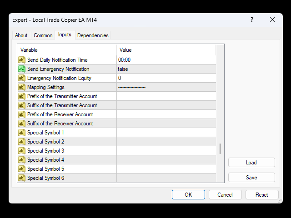Select the Send Daily Notification Time label
The width and height of the screenshot is (291, 218).
coord(57,60)
